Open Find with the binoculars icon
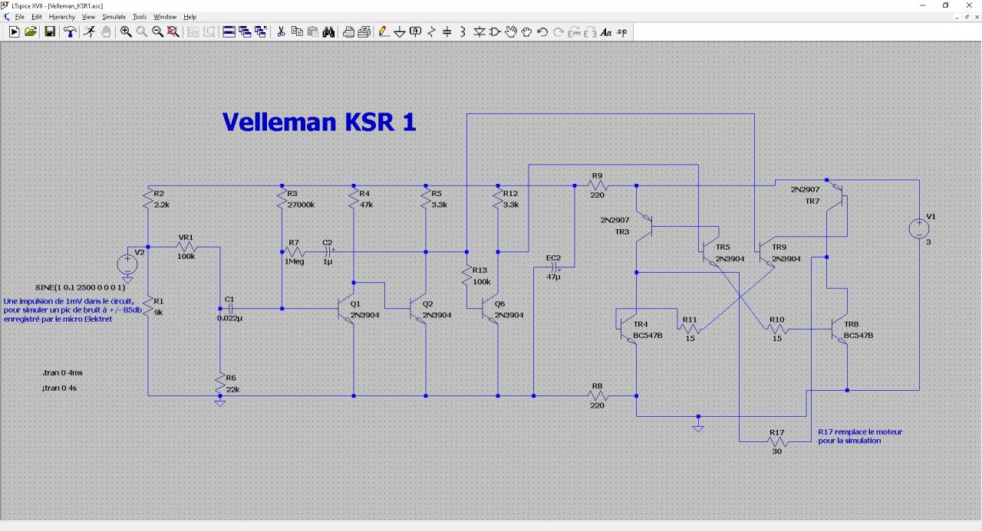The height and width of the screenshot is (531, 982). pyautogui.click(x=328, y=31)
